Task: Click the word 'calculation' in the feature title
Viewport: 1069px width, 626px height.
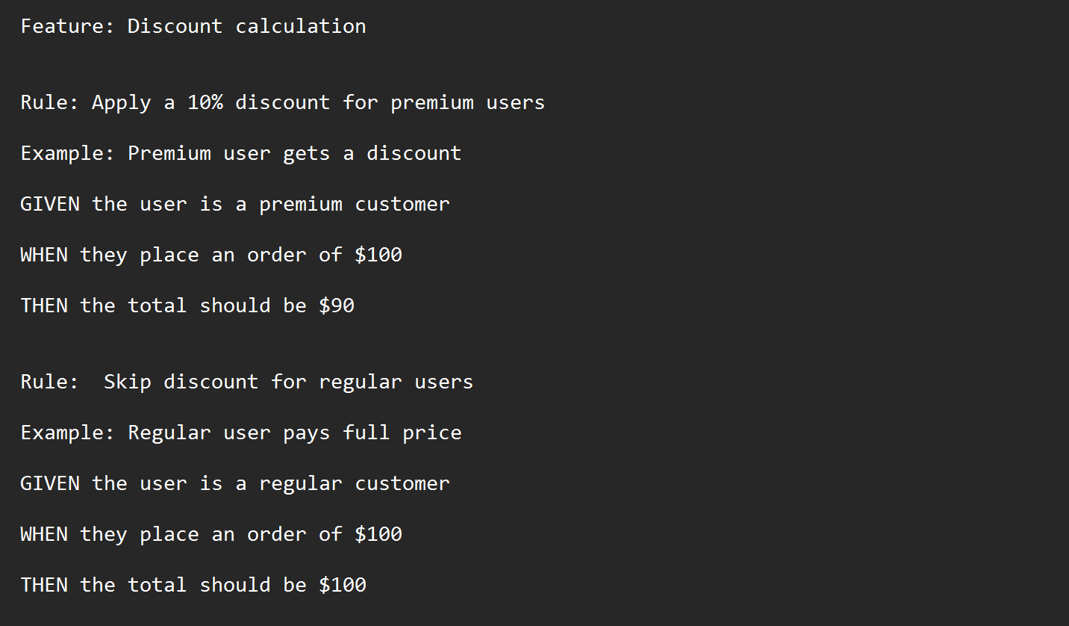Action: tap(300, 26)
